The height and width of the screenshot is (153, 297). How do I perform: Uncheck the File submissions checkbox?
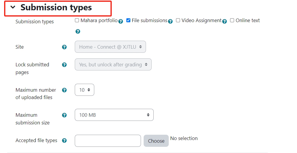tap(128, 20)
